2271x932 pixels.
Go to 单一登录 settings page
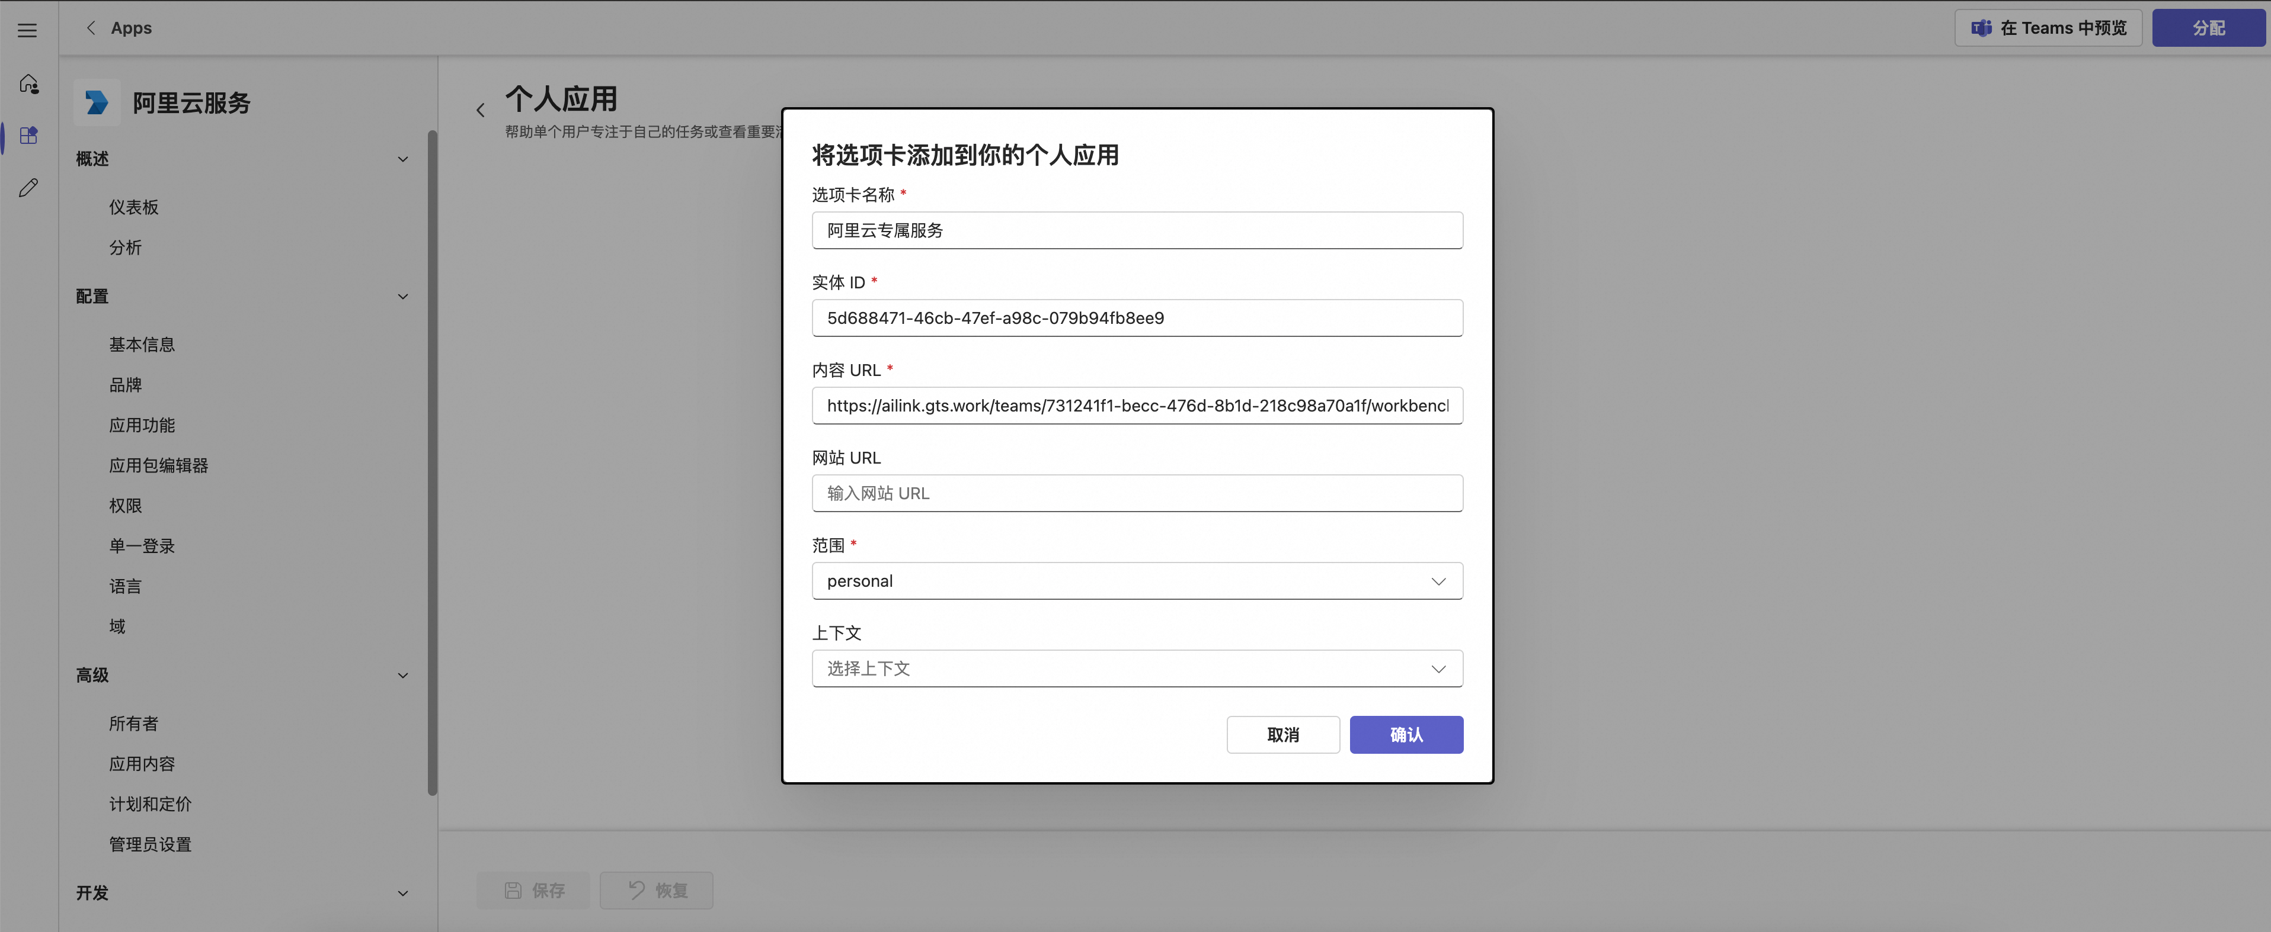tap(142, 546)
